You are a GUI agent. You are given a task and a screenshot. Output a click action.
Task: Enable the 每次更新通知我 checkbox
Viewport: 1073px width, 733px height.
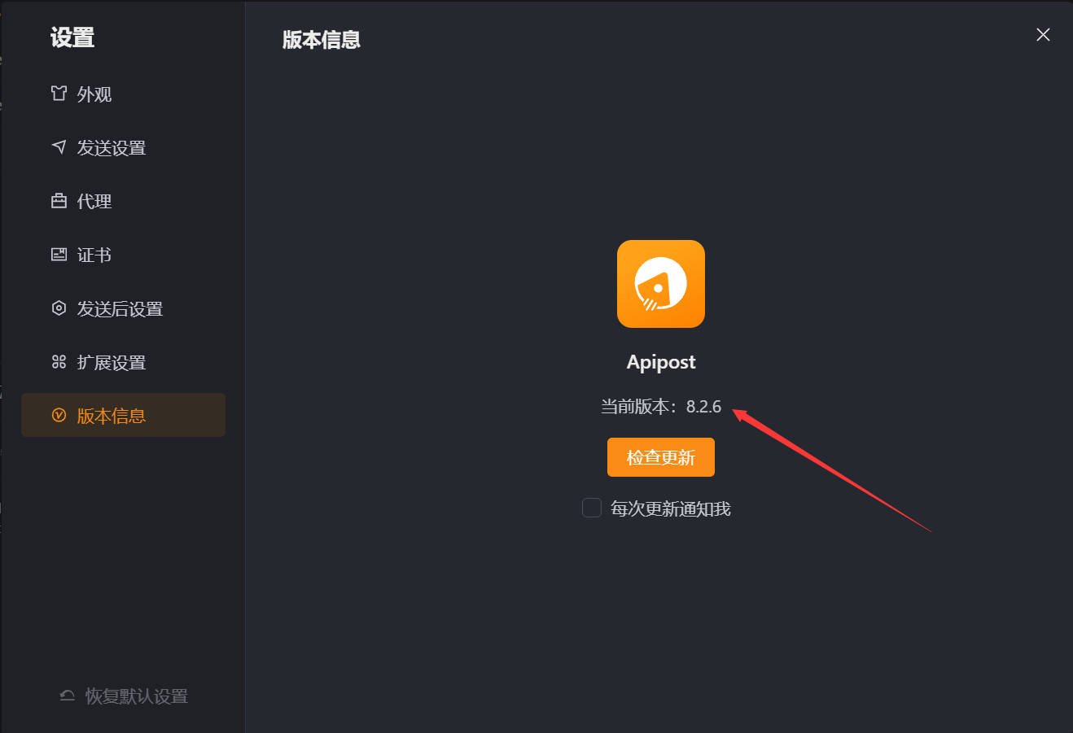pyautogui.click(x=592, y=508)
